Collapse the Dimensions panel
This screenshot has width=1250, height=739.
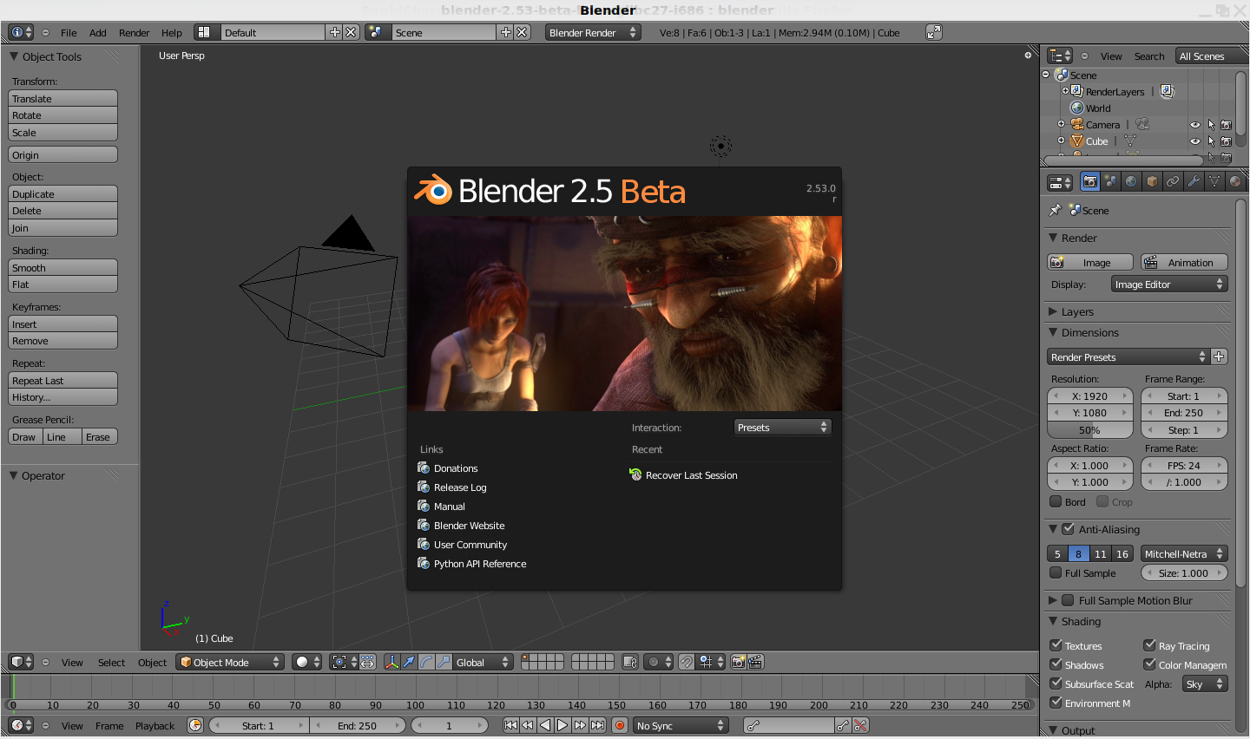click(1053, 332)
